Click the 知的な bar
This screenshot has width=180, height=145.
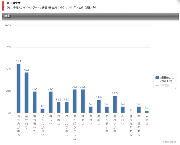[x=58, y=107]
